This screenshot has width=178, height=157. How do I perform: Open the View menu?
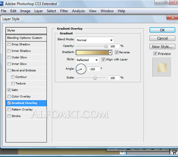point(93,11)
